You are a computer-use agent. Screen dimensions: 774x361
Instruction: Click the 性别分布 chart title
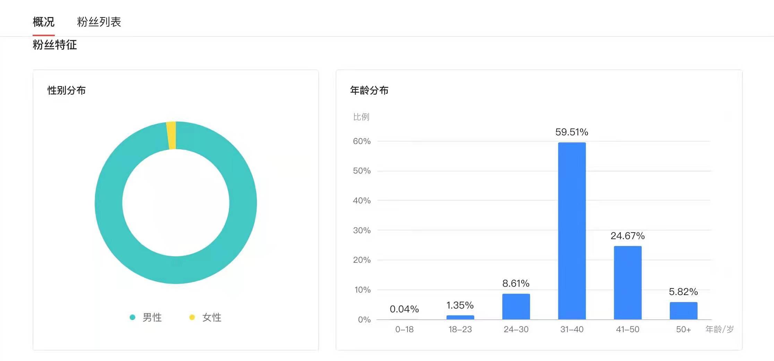pos(66,89)
